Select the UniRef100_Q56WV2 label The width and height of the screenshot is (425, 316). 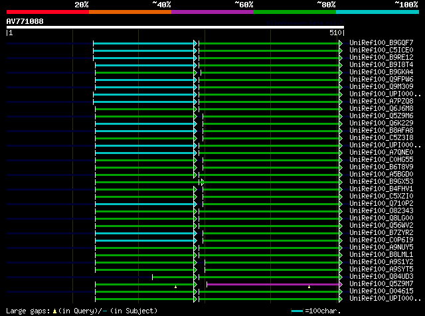(381, 226)
